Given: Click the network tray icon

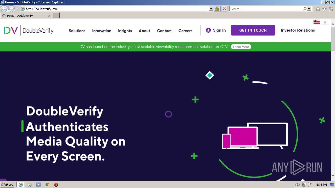Looking at the screenshot, I should 304,185.
